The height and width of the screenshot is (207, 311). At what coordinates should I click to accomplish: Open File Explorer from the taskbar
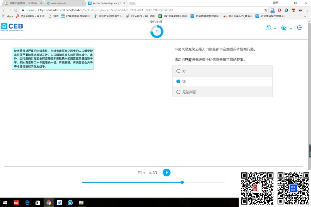(x=81, y=203)
